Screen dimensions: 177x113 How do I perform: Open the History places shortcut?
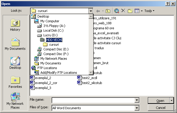(x=15, y=25)
